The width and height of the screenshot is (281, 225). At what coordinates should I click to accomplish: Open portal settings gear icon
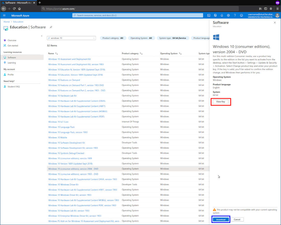[228, 15]
